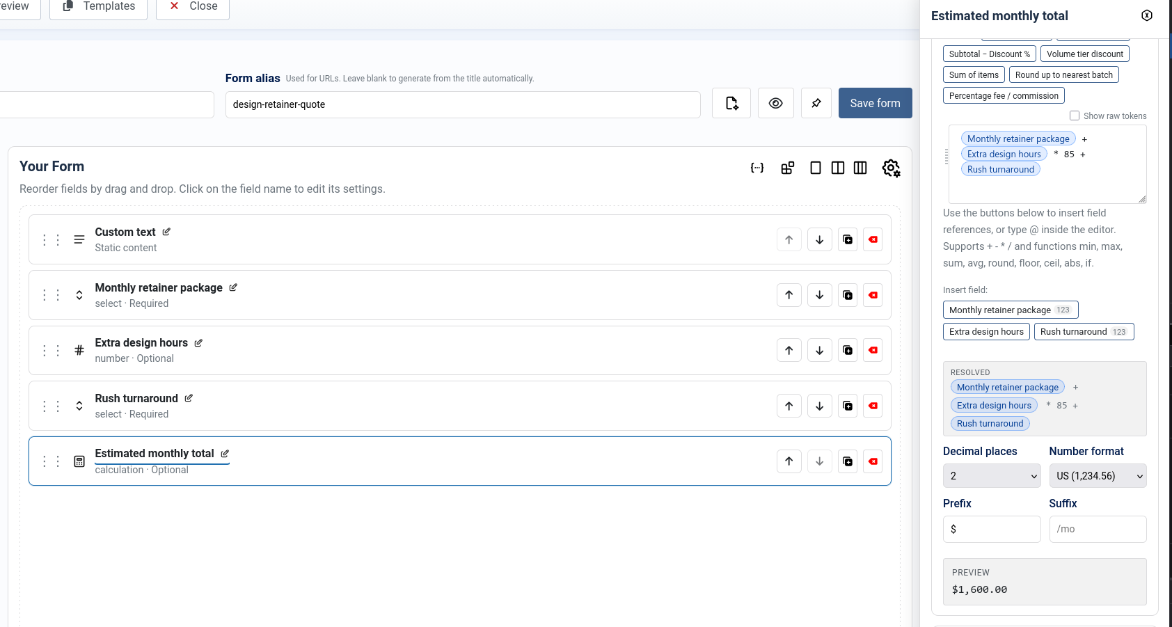1172x627 pixels.
Task: Click the formula editor resize grip
Action: [1142, 199]
